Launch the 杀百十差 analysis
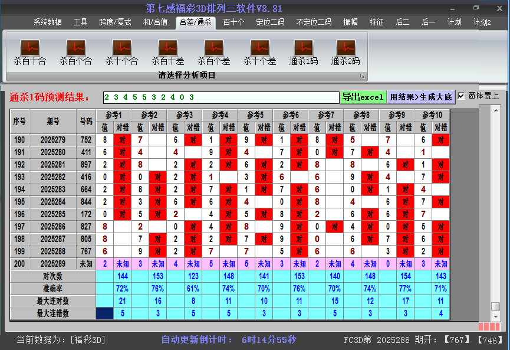510x350 pixels. point(167,48)
